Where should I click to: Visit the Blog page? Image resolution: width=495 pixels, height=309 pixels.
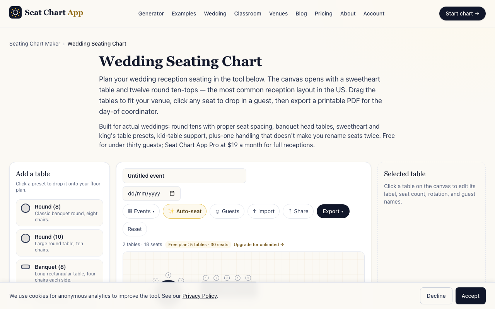(301, 14)
